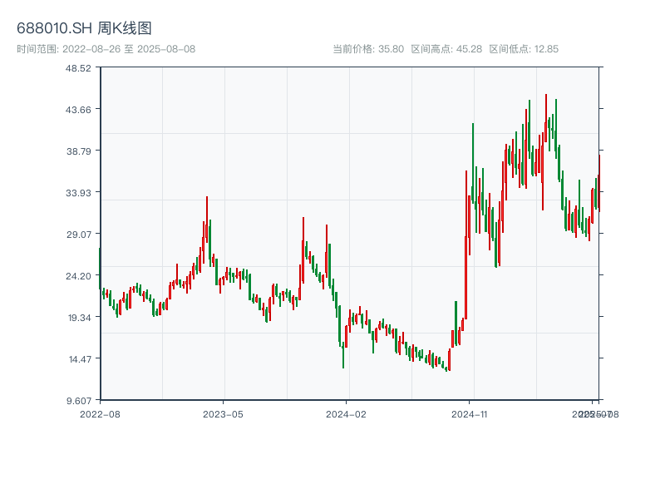Screen dimensions: 665x499
Task: Click y-axis label 29.07
Action: (x=78, y=235)
